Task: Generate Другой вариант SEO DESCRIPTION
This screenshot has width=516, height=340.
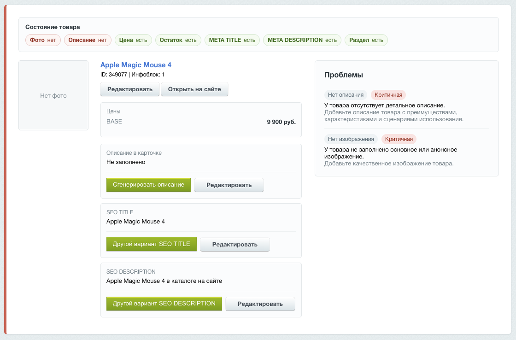Action: tap(164, 304)
